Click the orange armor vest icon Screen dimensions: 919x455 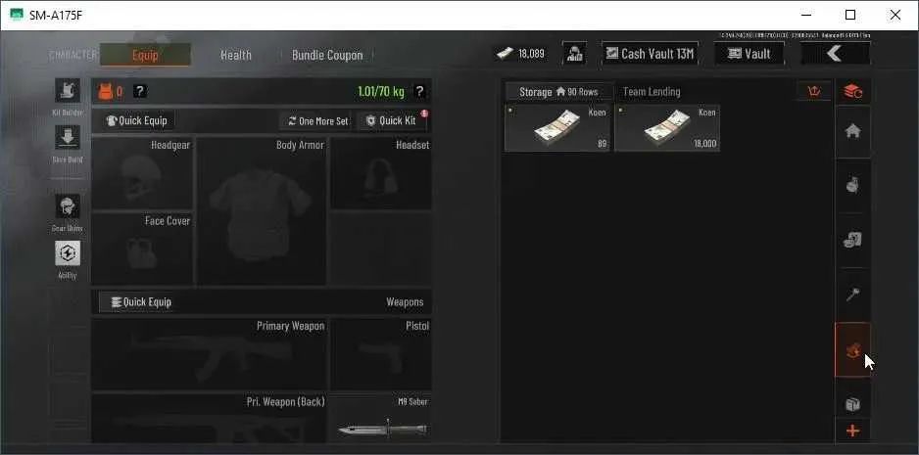click(106, 91)
